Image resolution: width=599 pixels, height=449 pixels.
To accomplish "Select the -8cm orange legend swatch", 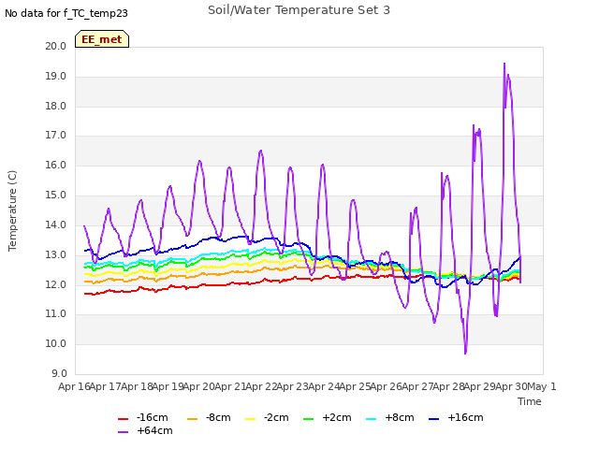I will point(192,419).
